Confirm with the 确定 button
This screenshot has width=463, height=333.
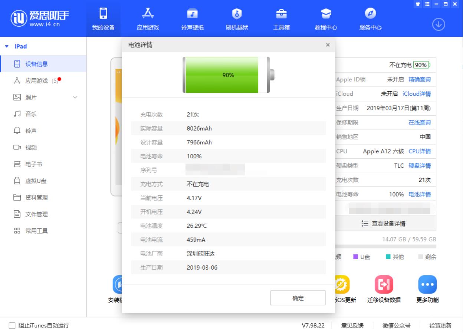[298, 298]
